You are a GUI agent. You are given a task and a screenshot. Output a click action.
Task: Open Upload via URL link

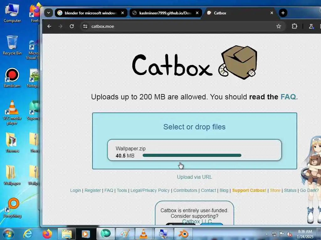click(x=194, y=177)
